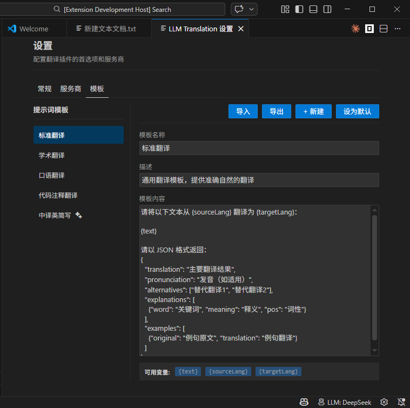This screenshot has height=408, width=410.
Task: Open the 模板 settings tab
Action: click(x=97, y=89)
